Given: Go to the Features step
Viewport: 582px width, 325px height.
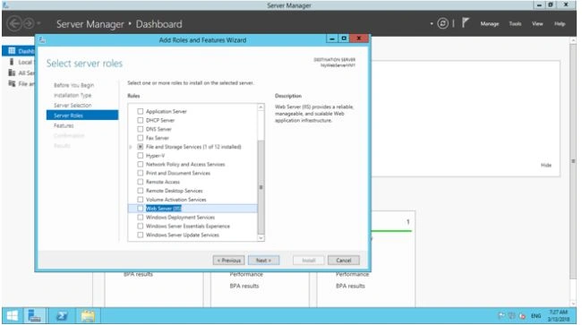Looking at the screenshot, I should point(64,125).
